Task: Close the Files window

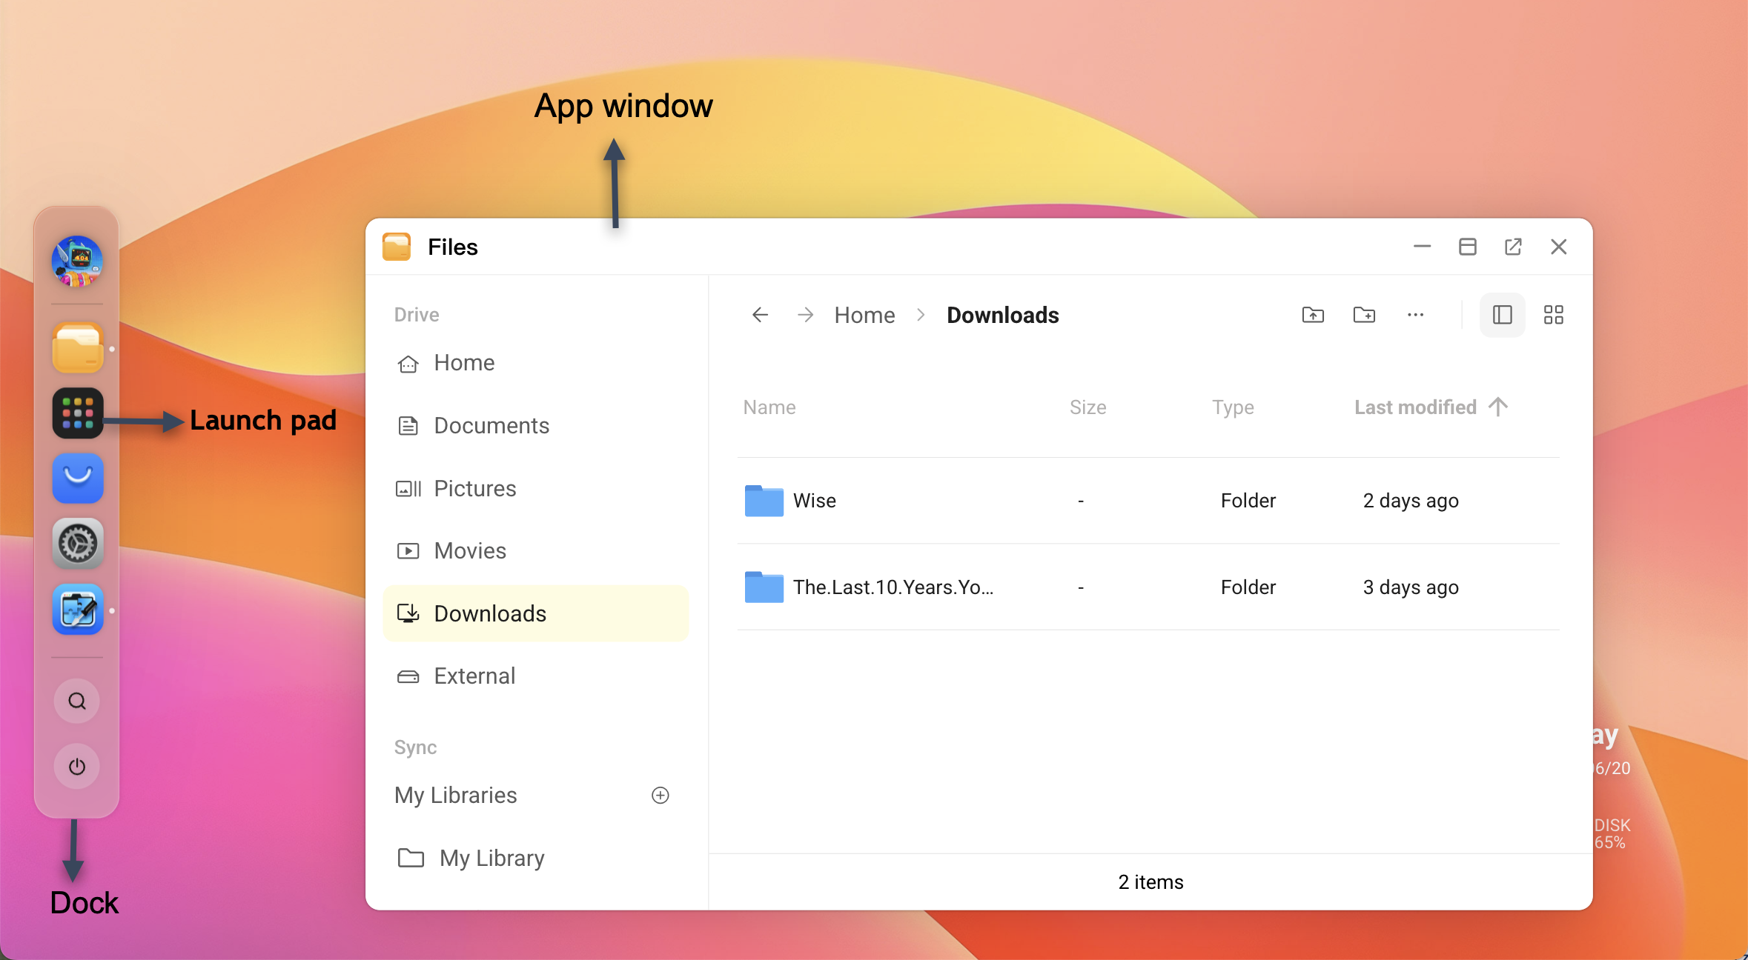Action: [x=1559, y=247]
